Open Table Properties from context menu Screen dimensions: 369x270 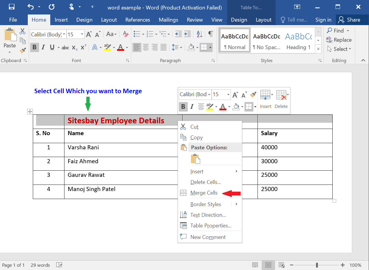tap(210, 226)
